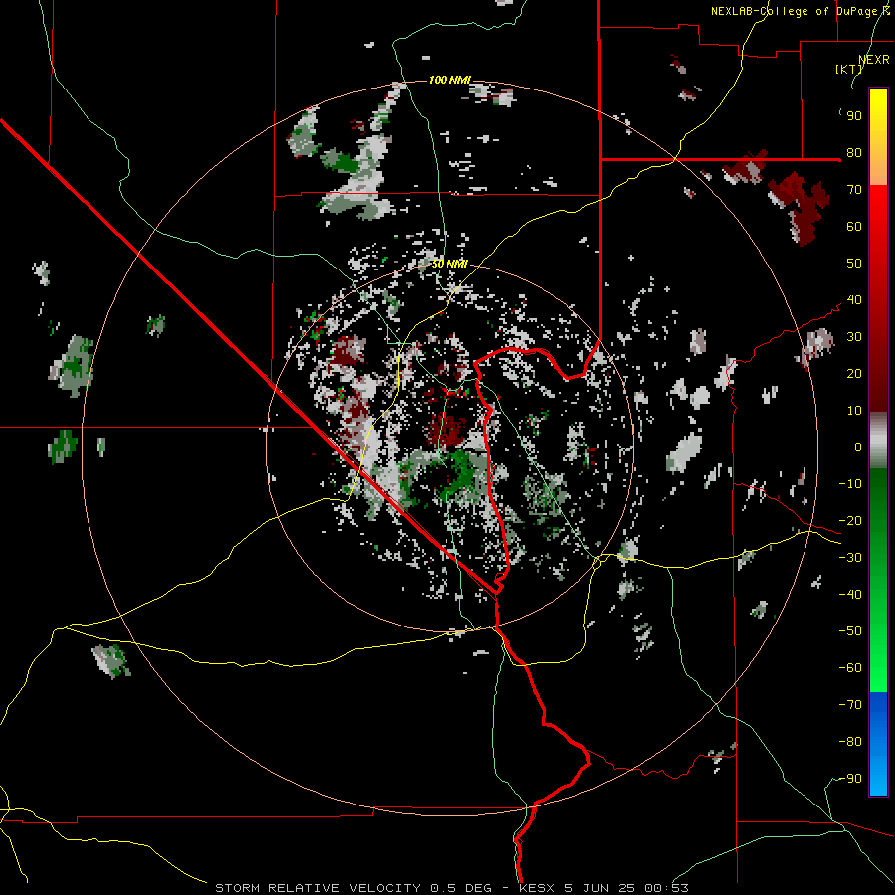Select the "STORM RELATIVE VELOCITY 0.5 DEG" caption
The image size is (895, 895).
pos(353,888)
